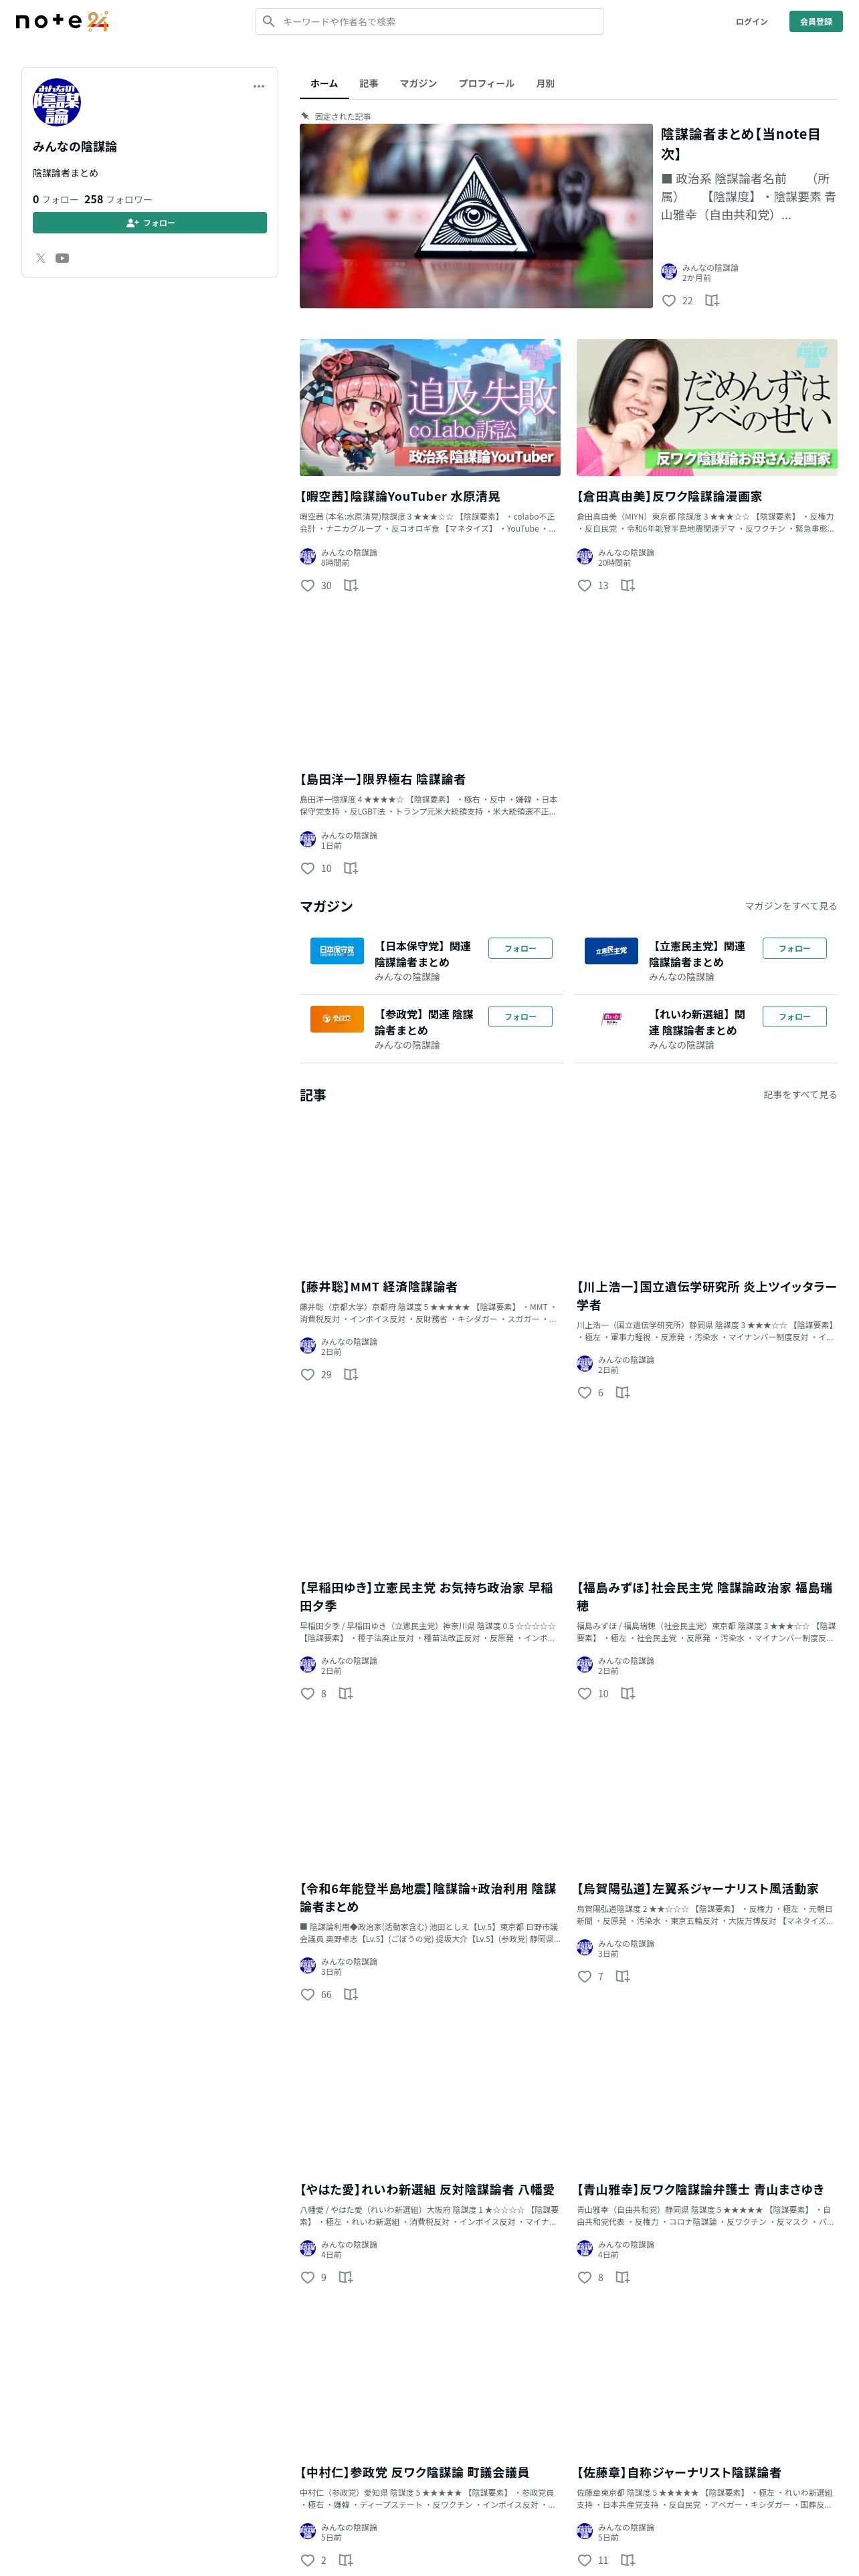Like the 藤井聡 MMT article
859x2576 pixels.
(x=308, y=1374)
